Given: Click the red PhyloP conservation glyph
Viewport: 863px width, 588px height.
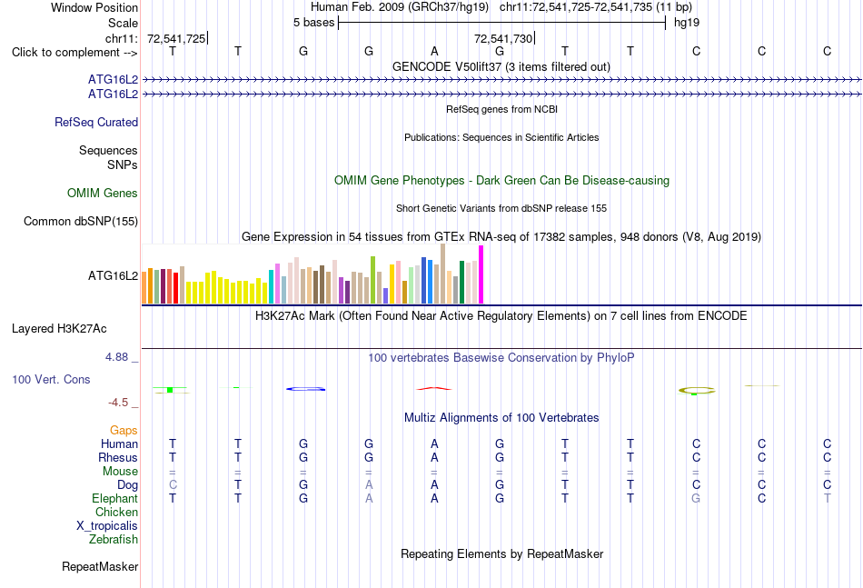Looking at the screenshot, I should point(433,389).
